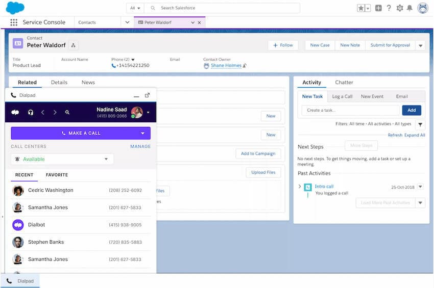View contact hierarchy icon beside Peter Waldorf

click(x=73, y=45)
